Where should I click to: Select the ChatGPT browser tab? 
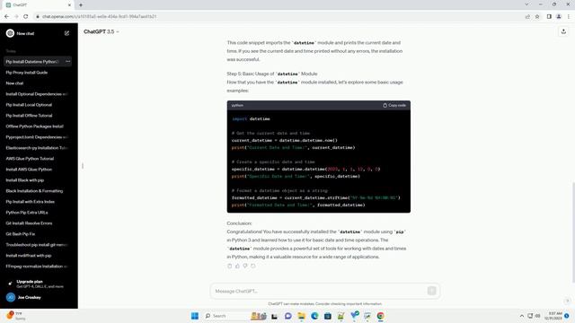pyautogui.click(x=37, y=5)
